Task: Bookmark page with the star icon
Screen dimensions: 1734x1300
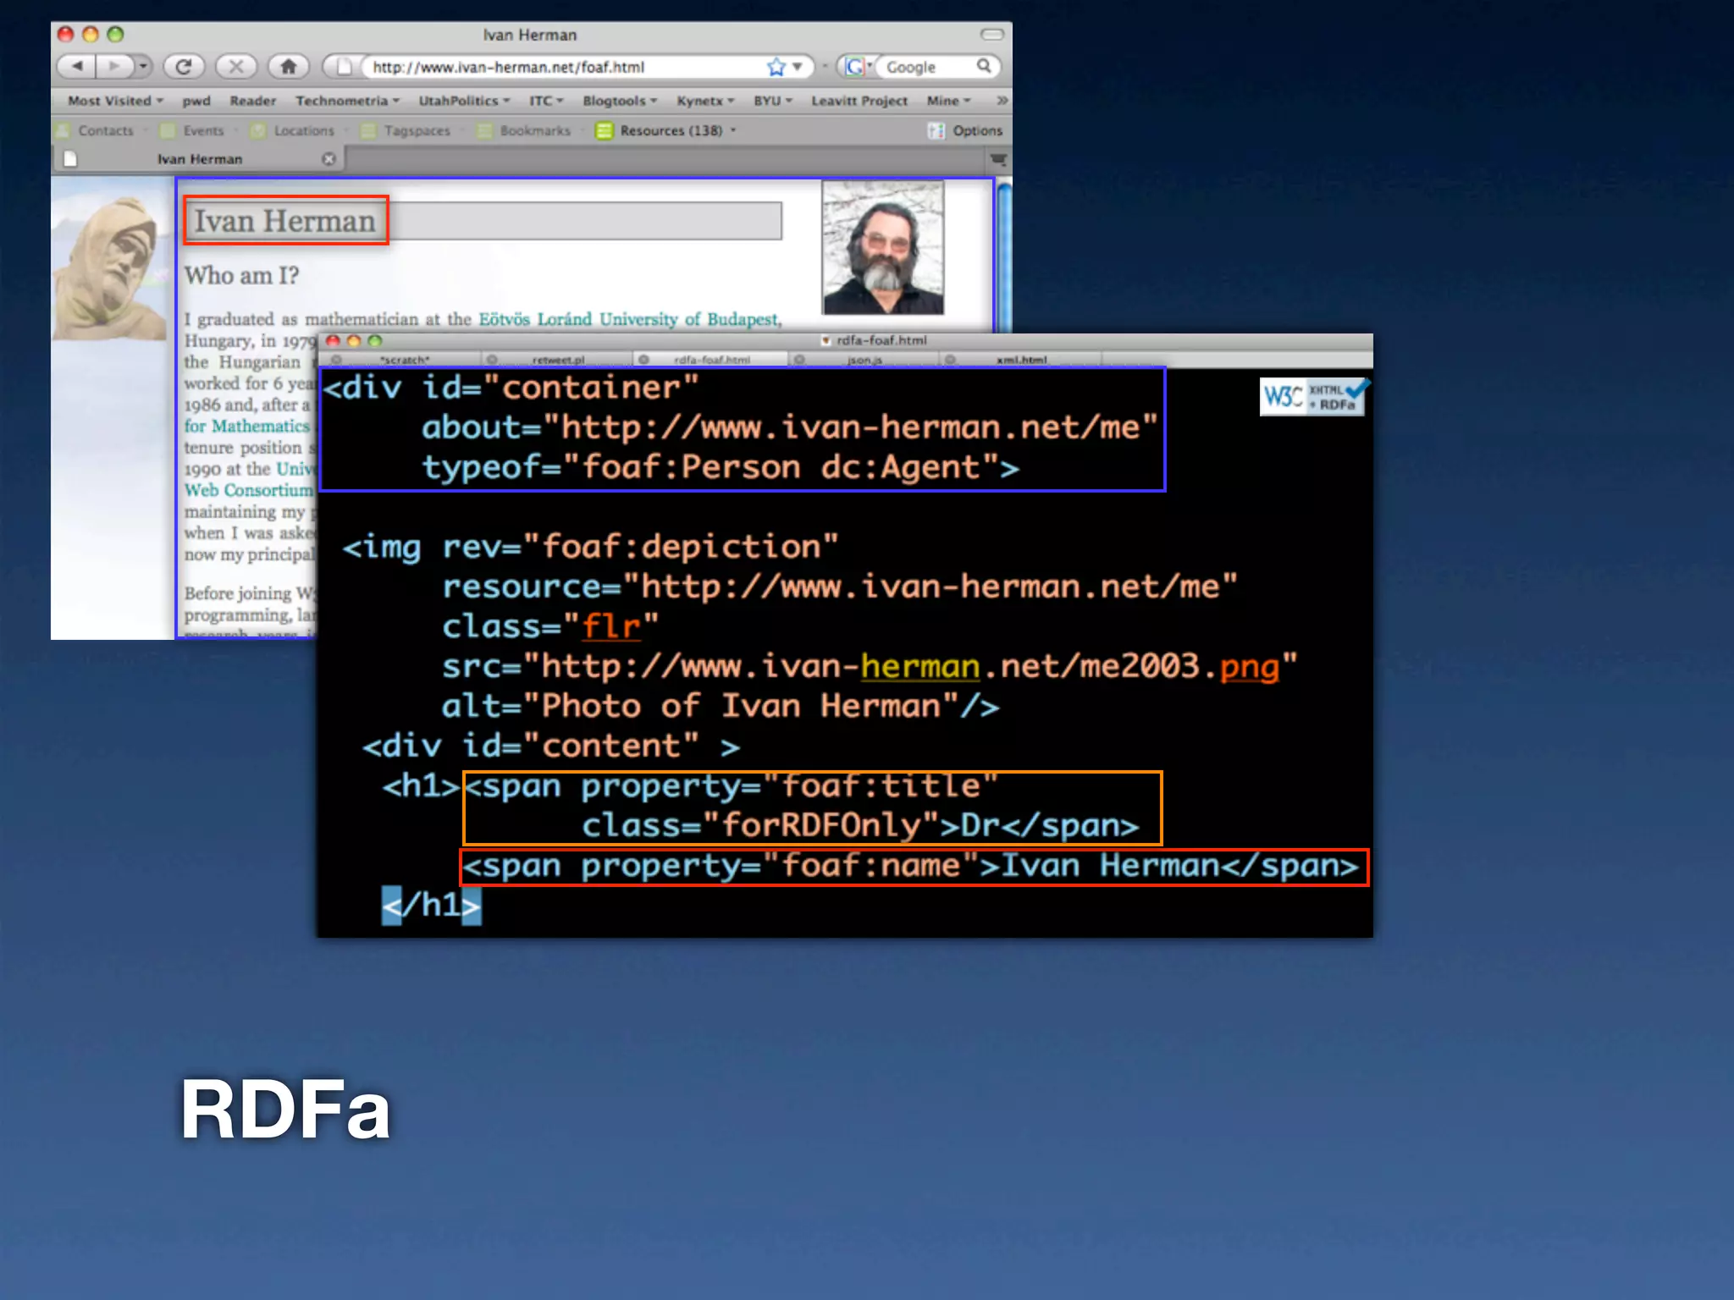Action: pyautogui.click(x=776, y=67)
